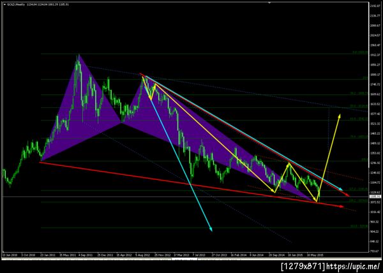383x273 pixels.
Task: Click the 904.22 price scale label
Action: tap(375, 232)
